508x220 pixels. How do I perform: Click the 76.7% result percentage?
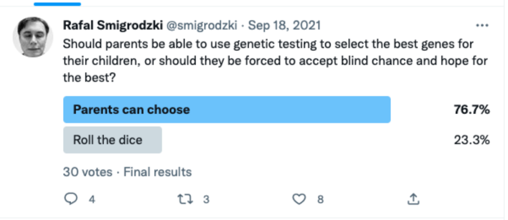point(471,110)
